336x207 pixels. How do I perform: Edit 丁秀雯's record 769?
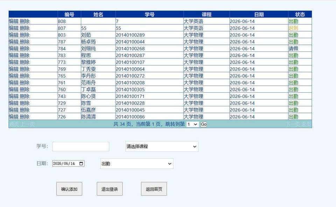click(14, 69)
